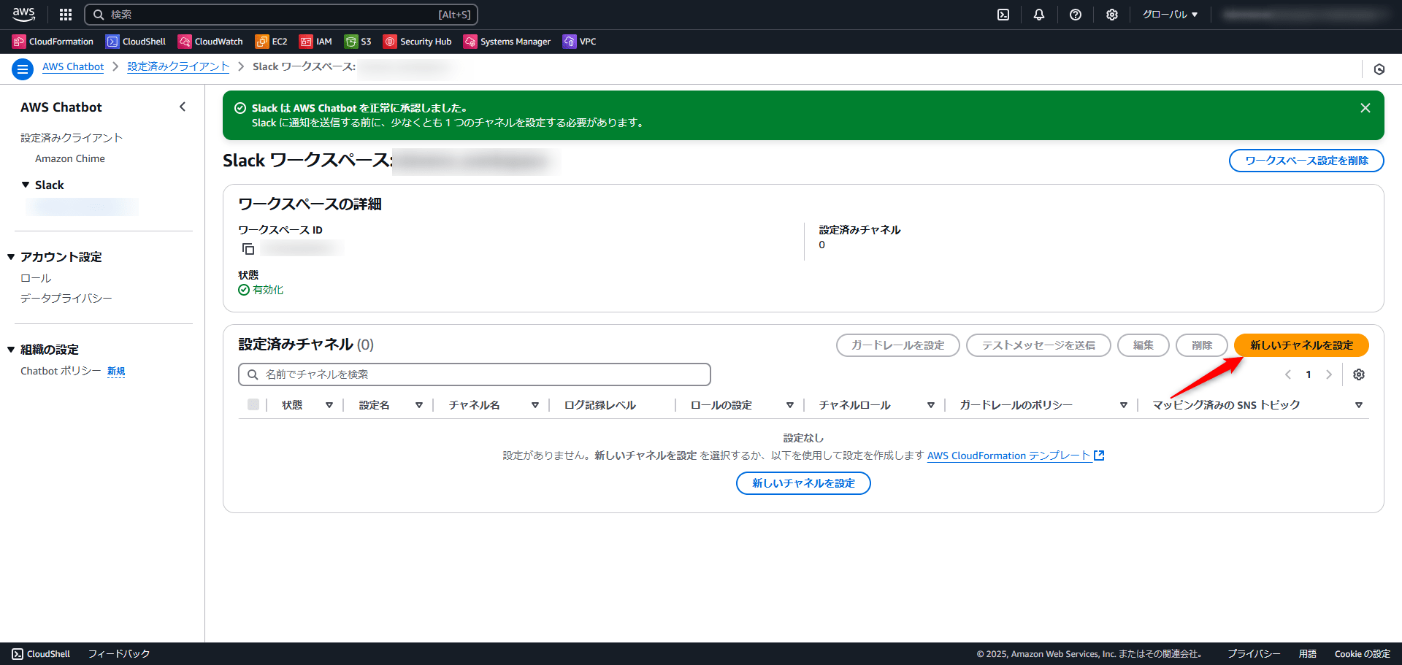The height and width of the screenshot is (665, 1402).
Task: Select all channels header checkbox
Action: point(253,404)
